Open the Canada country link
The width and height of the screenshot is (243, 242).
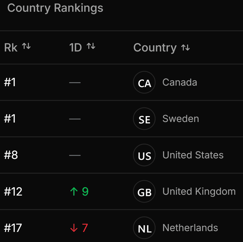click(x=180, y=82)
